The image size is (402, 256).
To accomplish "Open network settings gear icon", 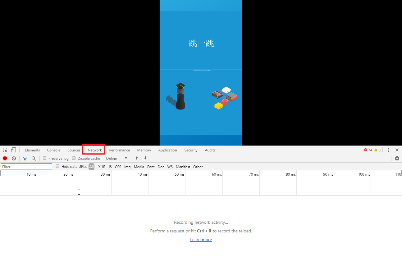I will coord(397,158).
